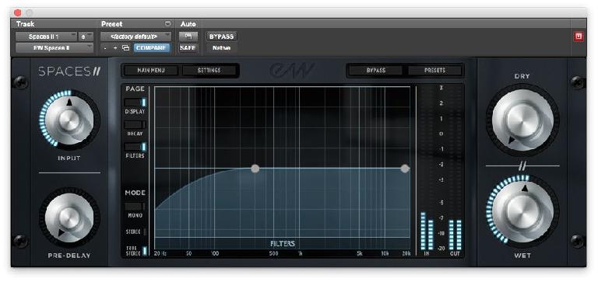Open the Preset settings menu arrow
Screen dimensions: 598x282
click(x=168, y=23)
